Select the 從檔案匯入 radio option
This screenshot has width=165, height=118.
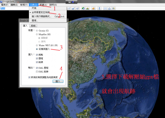pyautogui.click(x=37, y=49)
